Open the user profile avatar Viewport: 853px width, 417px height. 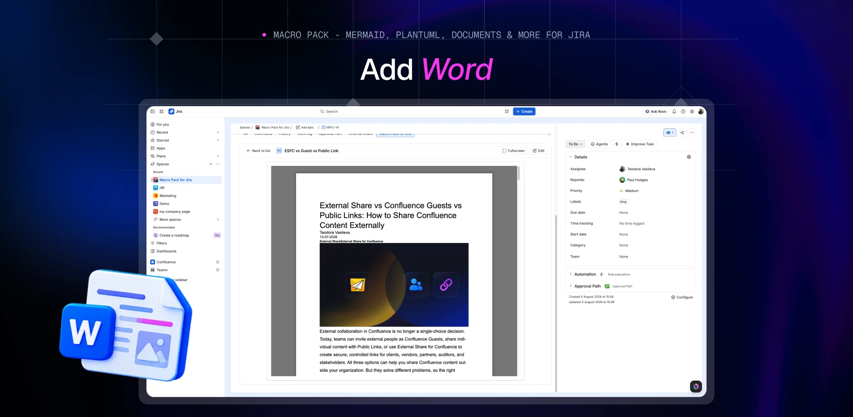coord(701,112)
